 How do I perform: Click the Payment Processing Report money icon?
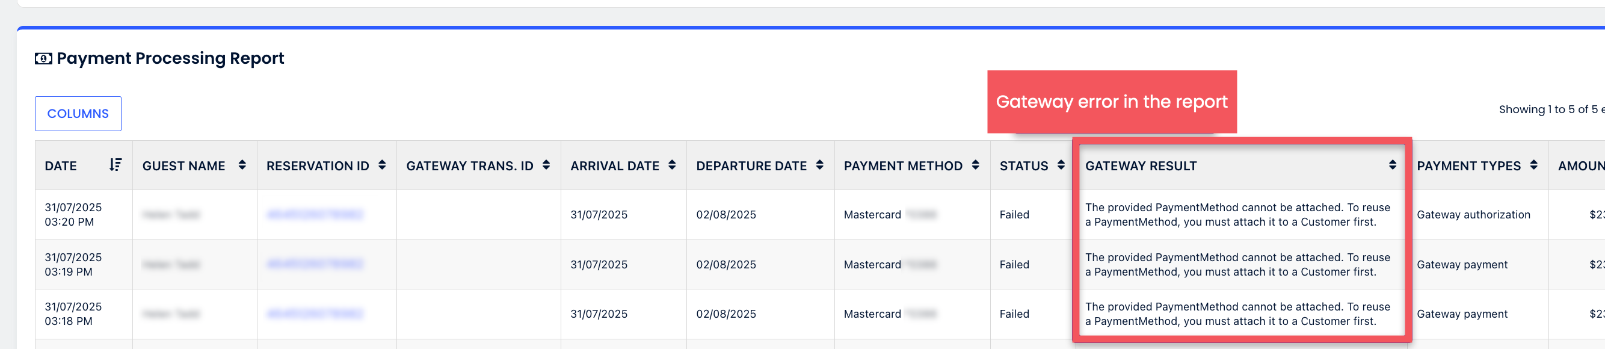click(x=43, y=58)
